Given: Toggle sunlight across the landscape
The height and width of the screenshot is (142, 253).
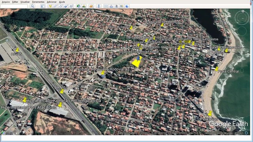Looking at the screenshot, I should pos(84,6).
